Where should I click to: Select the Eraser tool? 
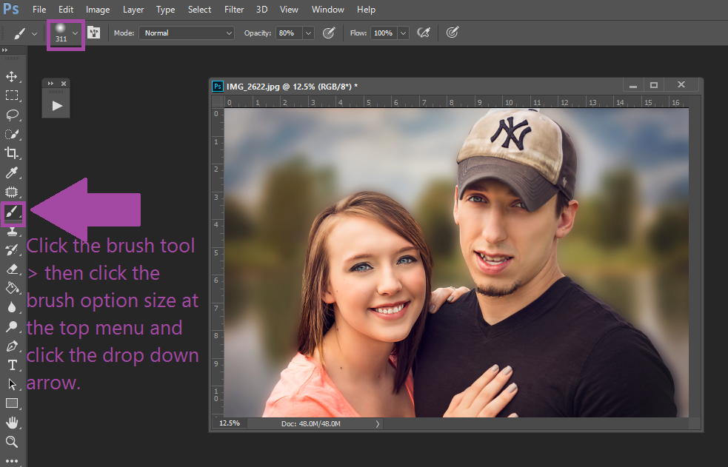(x=12, y=269)
